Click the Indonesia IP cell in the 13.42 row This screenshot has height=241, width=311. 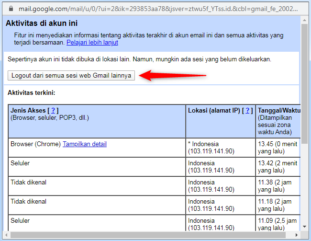point(221,167)
